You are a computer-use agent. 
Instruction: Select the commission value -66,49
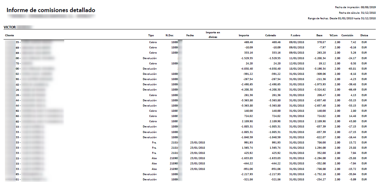pos(351,90)
